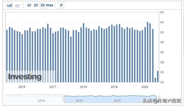Click the left handle of the range navigator
The height and width of the screenshot is (106, 184).
[64, 99]
